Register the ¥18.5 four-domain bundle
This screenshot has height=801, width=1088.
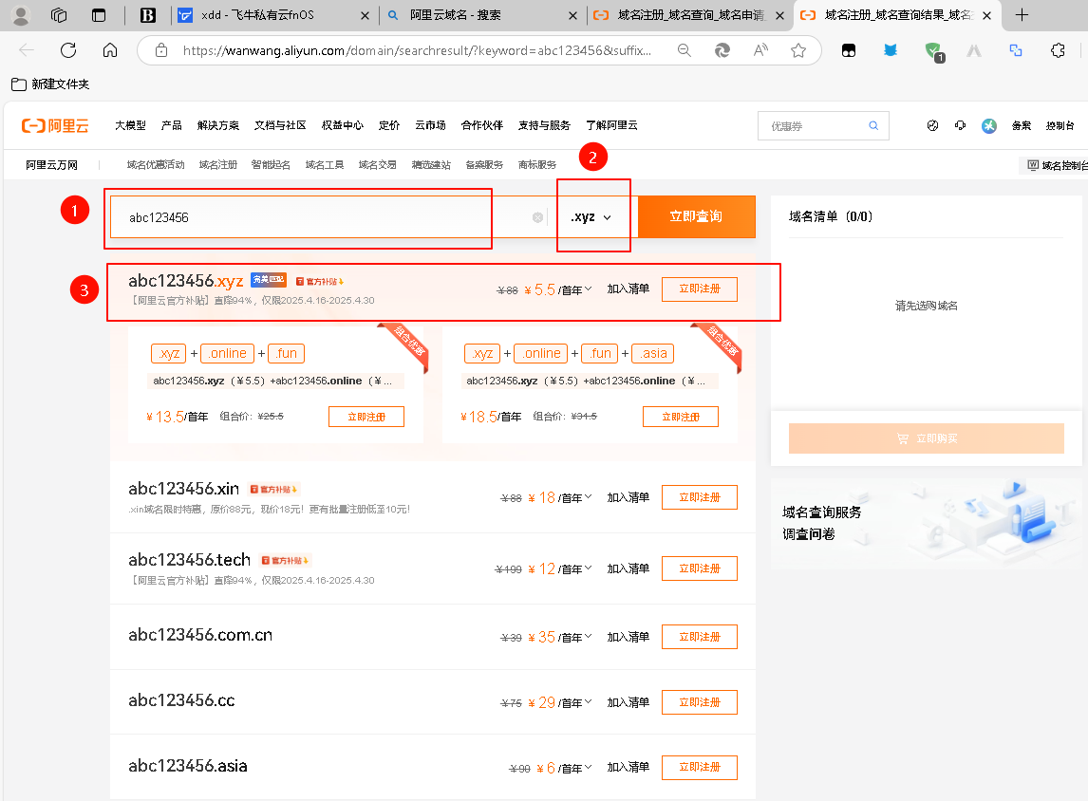(681, 417)
